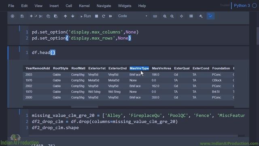Image resolution: width=259 pixels, height=146 pixels.
Task: Move selected cell up arrow
Action: pyautogui.click(x=66, y=16)
